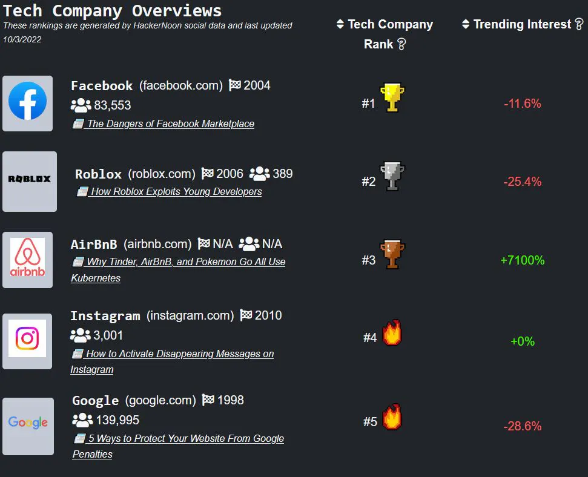This screenshot has height=477, width=588.
Task: Click the bronze trophy for rank #3
Action: point(392,255)
